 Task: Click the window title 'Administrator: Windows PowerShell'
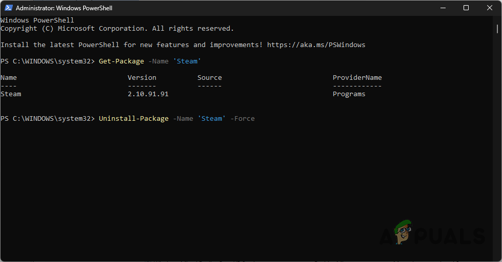coord(64,8)
